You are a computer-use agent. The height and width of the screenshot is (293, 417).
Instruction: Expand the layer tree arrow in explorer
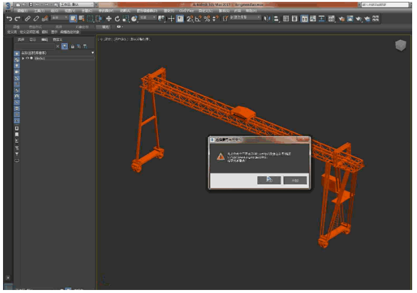(23, 58)
